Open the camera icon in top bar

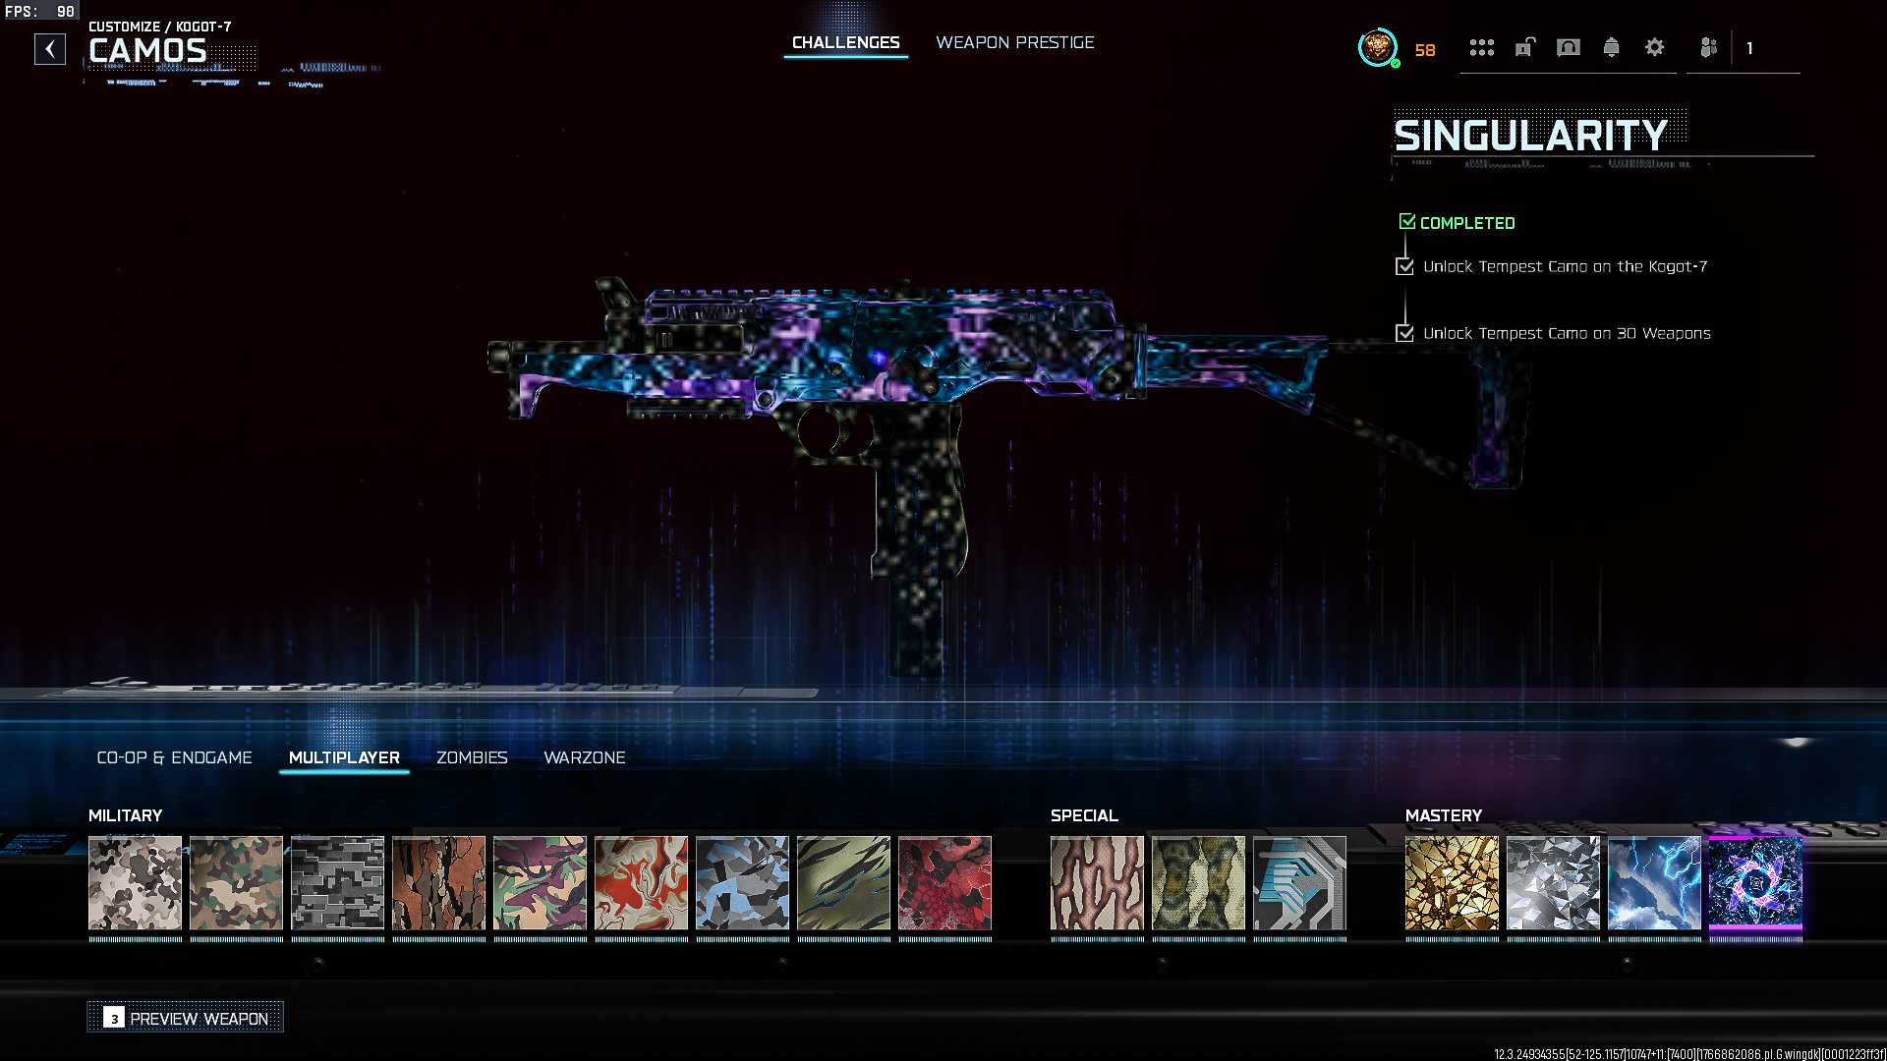(x=1569, y=47)
